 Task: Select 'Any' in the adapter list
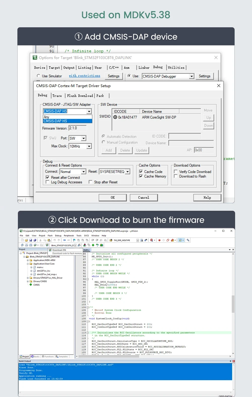(68, 117)
